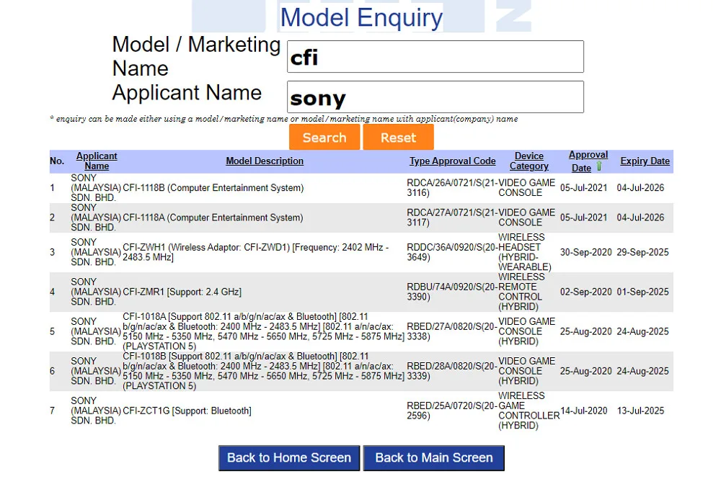Select CFI-1018B PlayStation 5 description
Viewport: 721px width, 479px height.
pos(263,371)
